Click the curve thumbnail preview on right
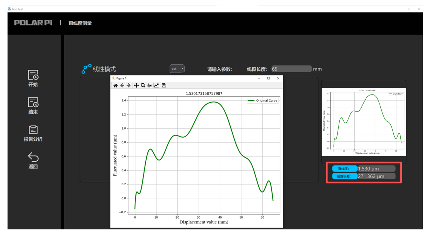Viewport: 433px width, 235px height. [364, 122]
